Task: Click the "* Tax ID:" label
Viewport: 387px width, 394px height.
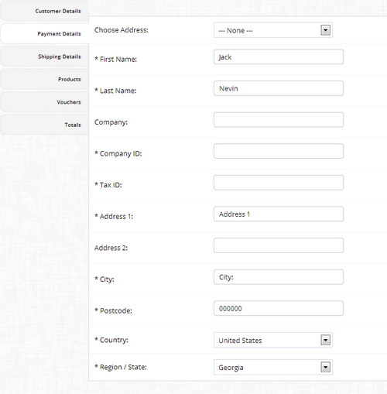Action: pyautogui.click(x=108, y=185)
